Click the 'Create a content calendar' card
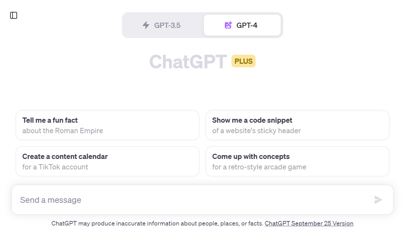Viewport: 405px width, 229px height. coord(107,161)
